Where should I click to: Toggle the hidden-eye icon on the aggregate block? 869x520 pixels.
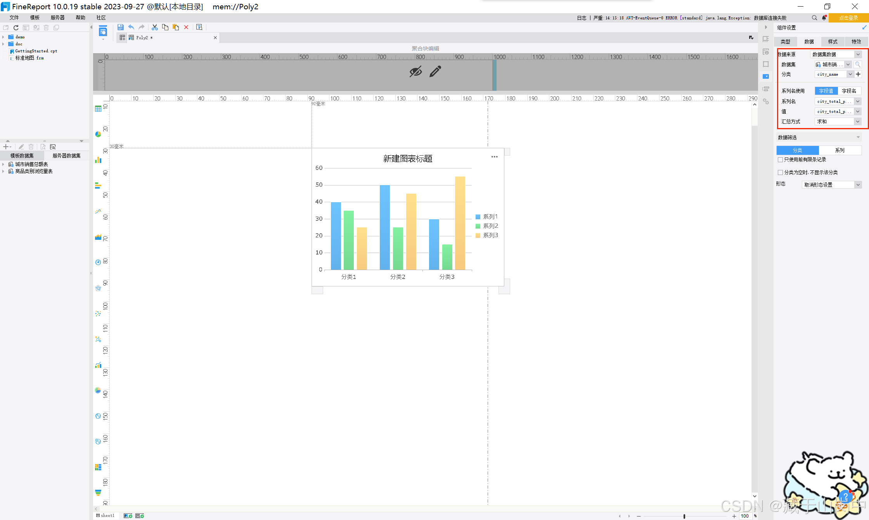pos(415,71)
